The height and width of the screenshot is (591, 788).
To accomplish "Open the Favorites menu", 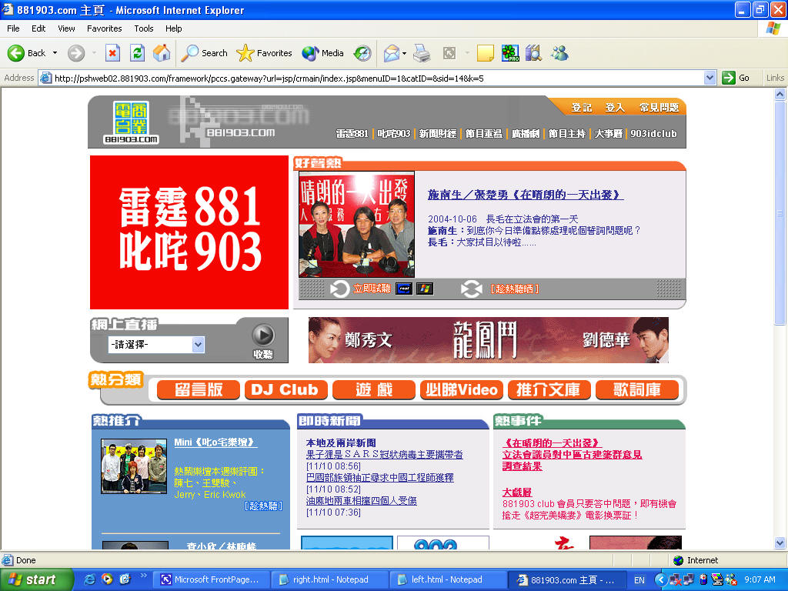I will click(x=104, y=28).
